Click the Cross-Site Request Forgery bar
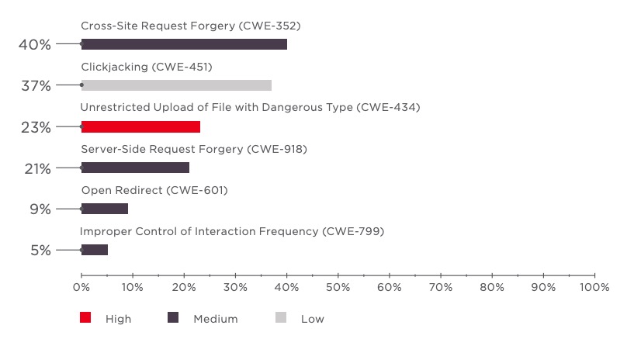This screenshot has width=634, height=346. click(x=184, y=44)
